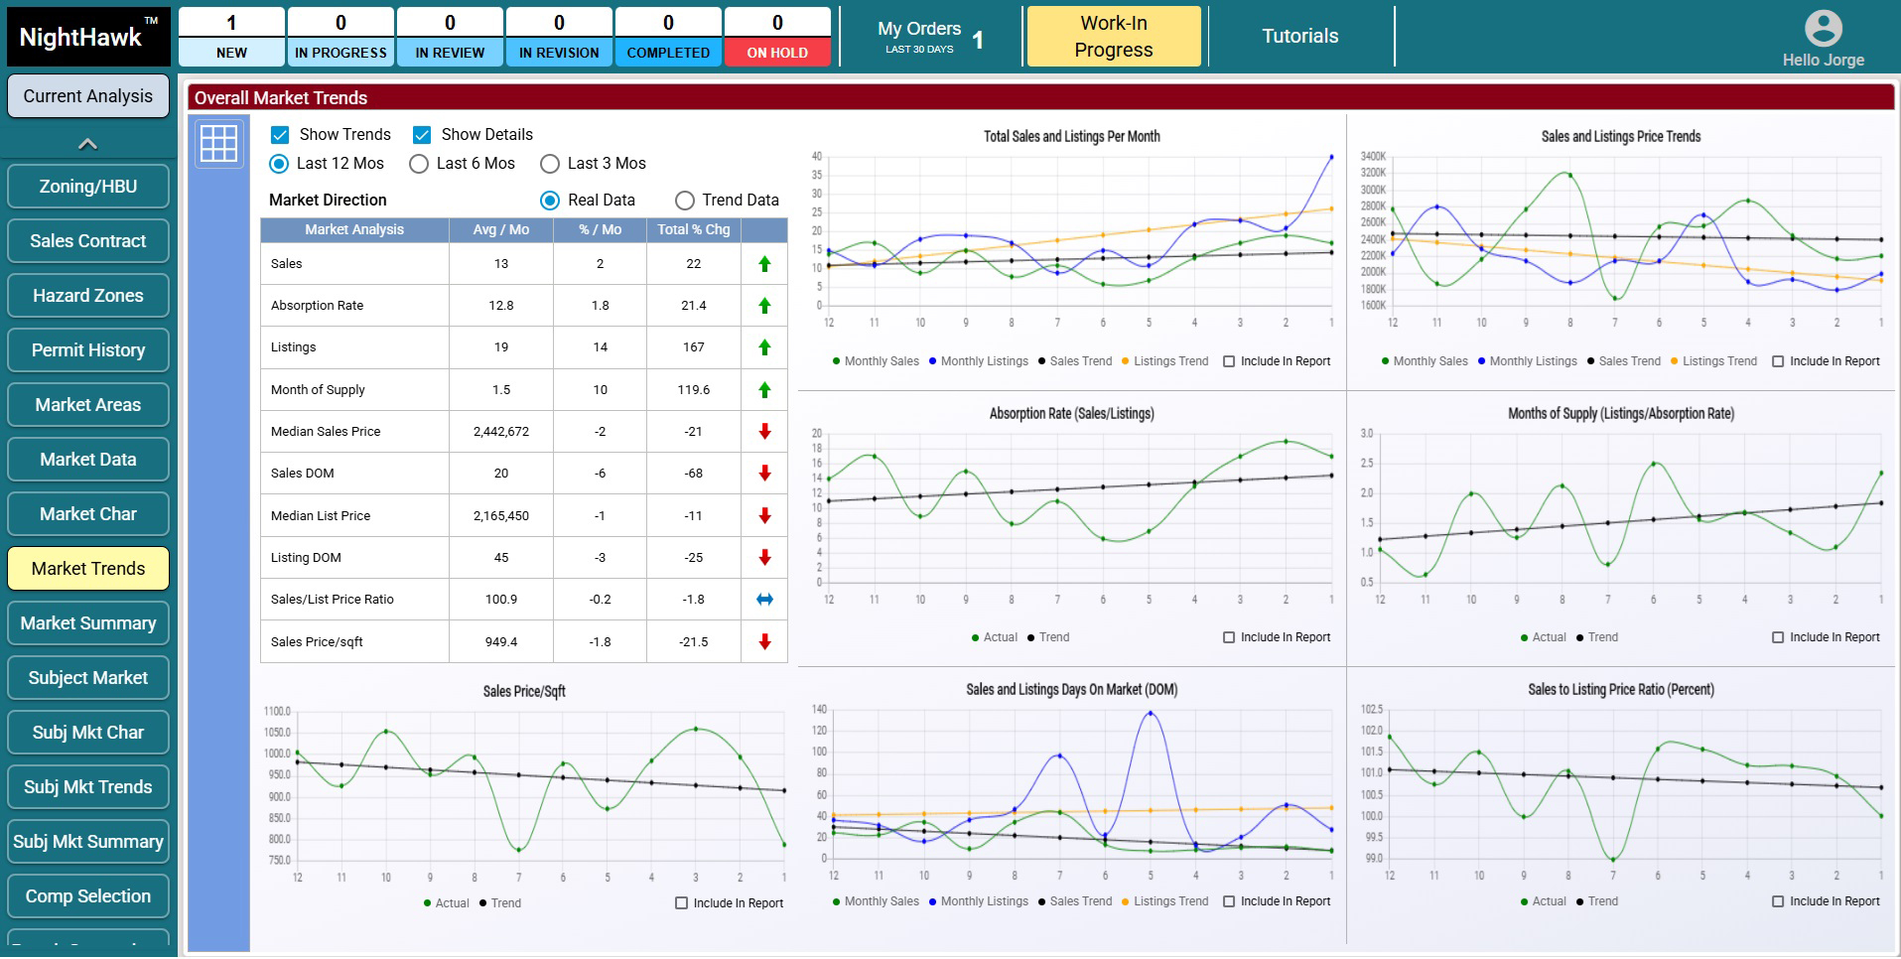Image resolution: width=1901 pixels, height=959 pixels.
Task: Click the red down arrow in Median Sales Price row
Action: click(x=764, y=432)
